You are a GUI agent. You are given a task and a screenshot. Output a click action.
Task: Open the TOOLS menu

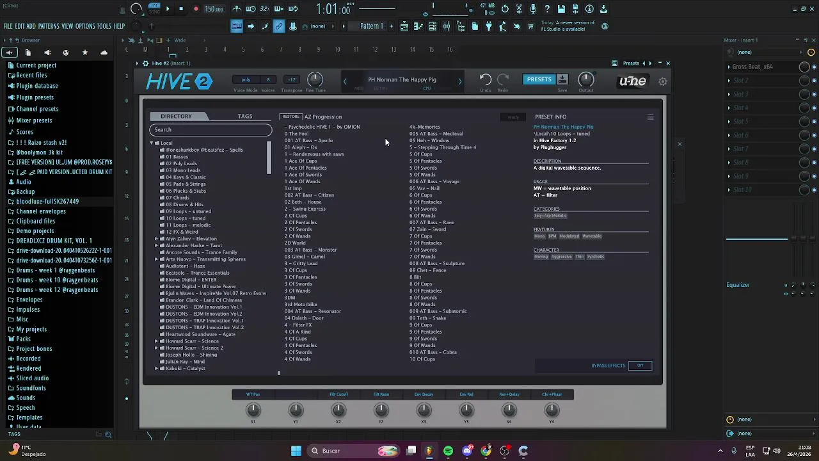click(104, 26)
